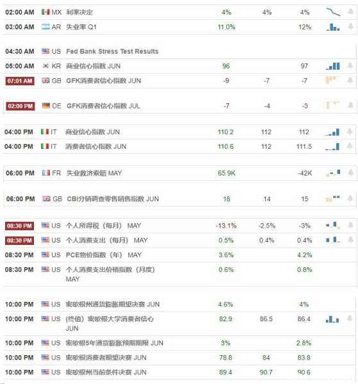This screenshot has width=358, height=384.
Task: Click the 110.2 actual value
Action: pyautogui.click(x=225, y=132)
